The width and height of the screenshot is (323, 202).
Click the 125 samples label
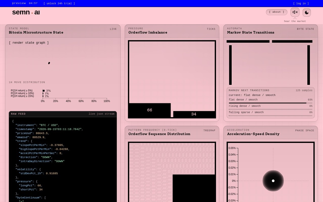click(304, 90)
